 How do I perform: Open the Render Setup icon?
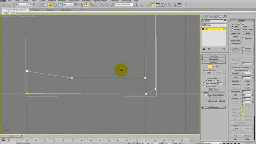click(174, 5)
